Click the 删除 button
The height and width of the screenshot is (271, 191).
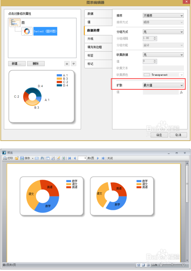(x=36, y=63)
